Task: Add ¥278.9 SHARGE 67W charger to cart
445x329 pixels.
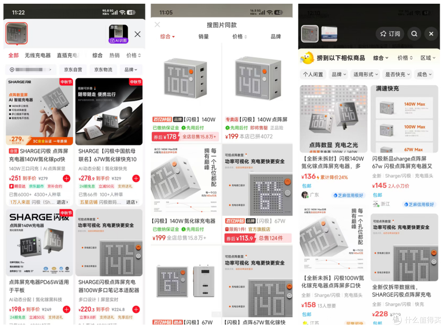Action: pyautogui.click(x=136, y=178)
